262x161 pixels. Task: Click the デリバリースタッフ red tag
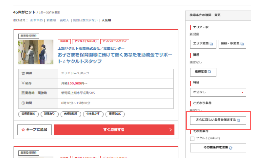point(114,41)
